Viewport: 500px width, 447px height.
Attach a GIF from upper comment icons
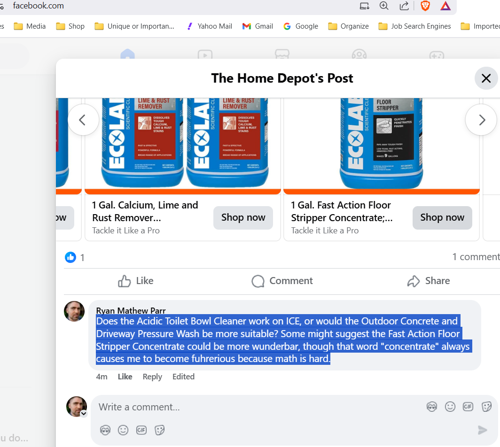click(x=468, y=407)
